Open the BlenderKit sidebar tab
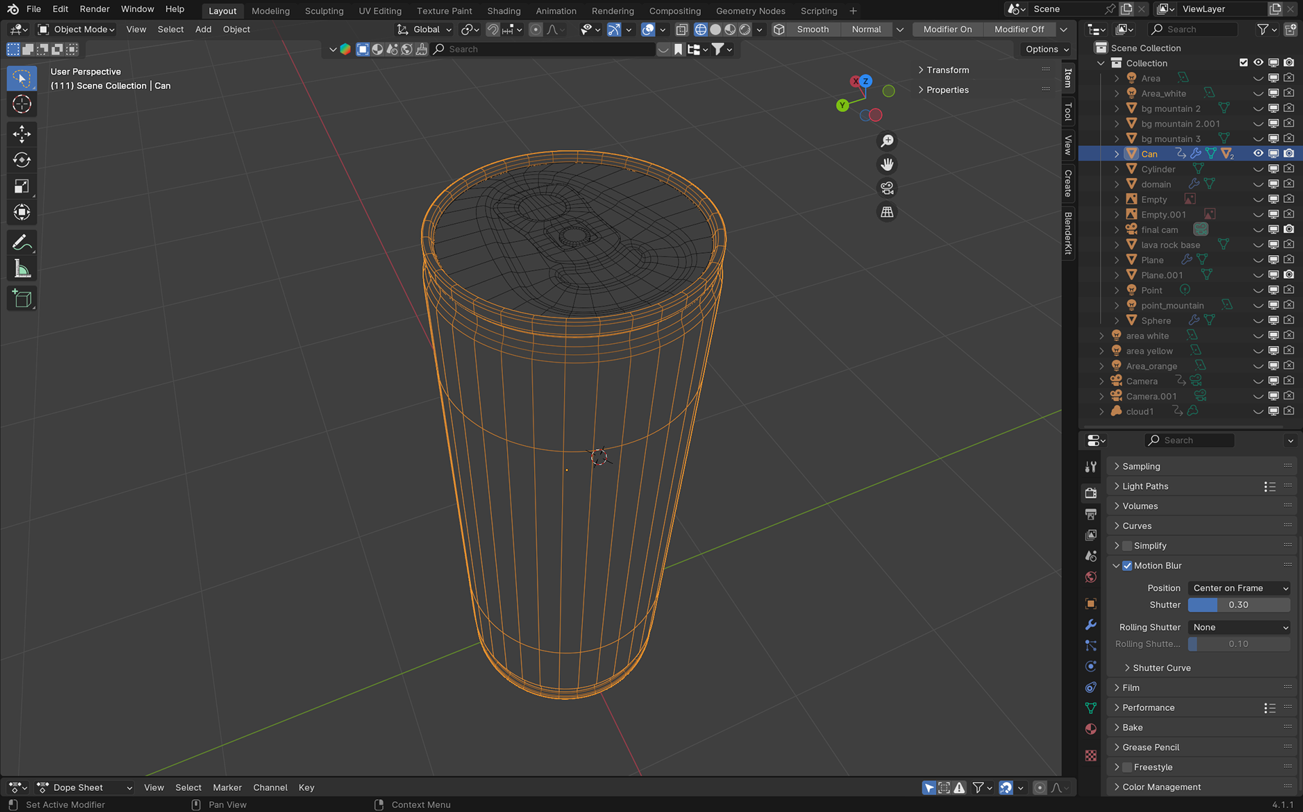1303x812 pixels. [x=1068, y=234]
